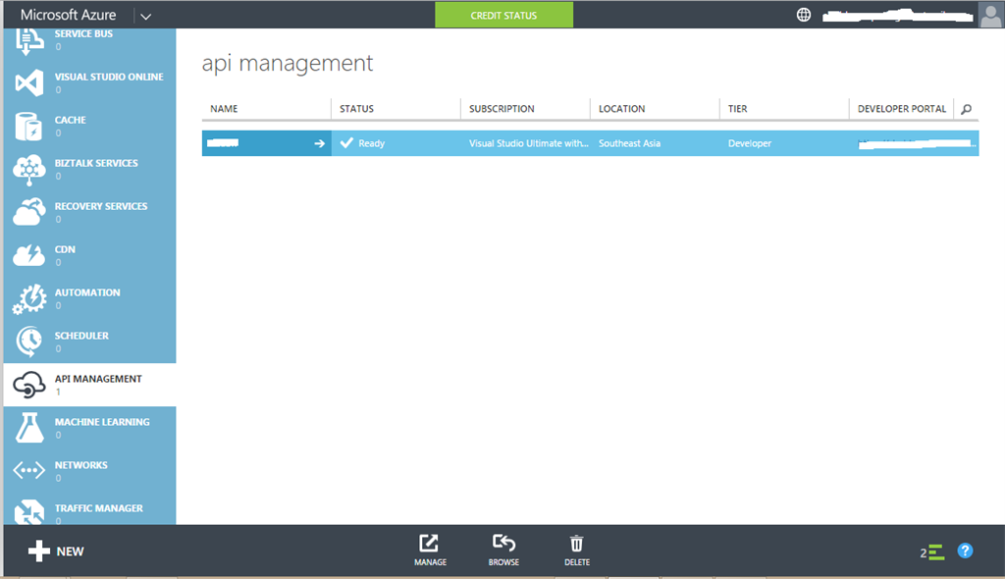Open the BIZTALK SERVICES menu label
Screen dimensions: 1005x579
(x=96, y=164)
